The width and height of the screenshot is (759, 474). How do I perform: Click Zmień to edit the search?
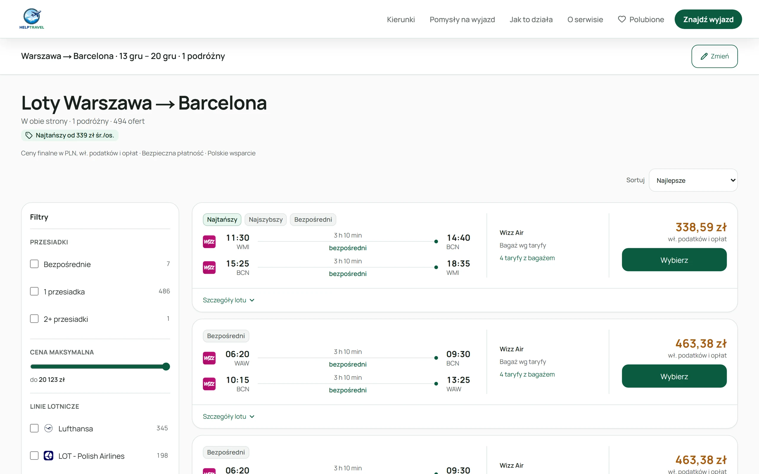pos(715,56)
